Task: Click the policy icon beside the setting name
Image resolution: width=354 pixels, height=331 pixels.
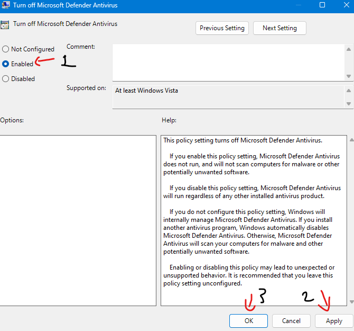Action: [x=5, y=25]
